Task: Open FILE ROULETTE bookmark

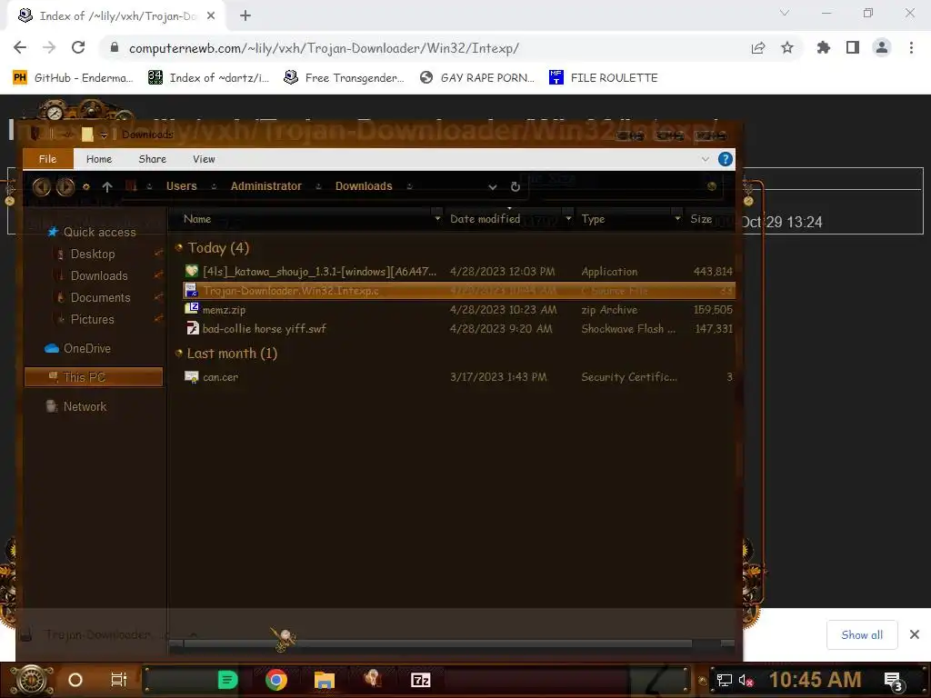Action: coord(604,78)
